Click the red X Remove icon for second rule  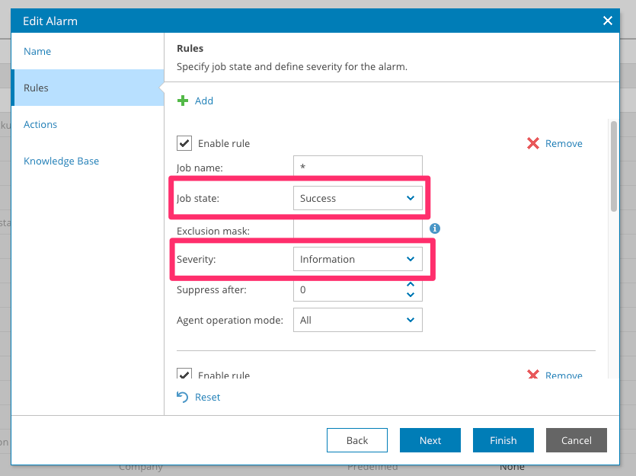[x=533, y=375]
